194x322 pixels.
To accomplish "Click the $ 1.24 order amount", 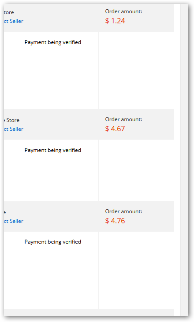I will pyautogui.click(x=115, y=21).
